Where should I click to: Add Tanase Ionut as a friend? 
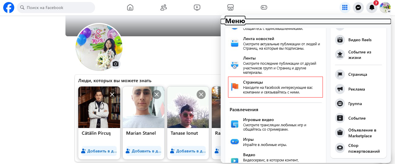[188, 151]
